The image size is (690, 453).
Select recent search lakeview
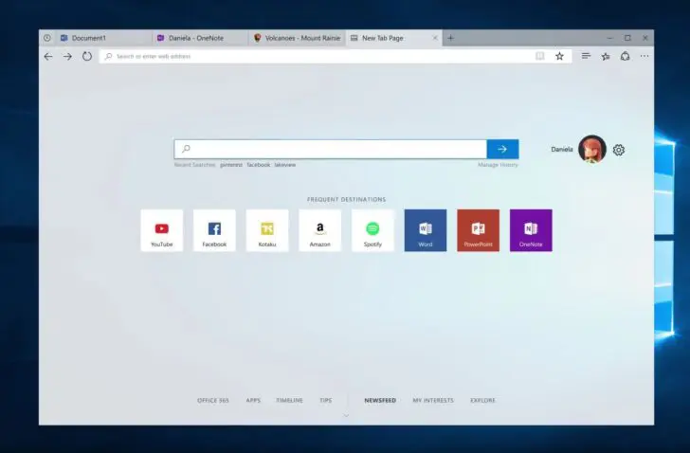pos(285,165)
